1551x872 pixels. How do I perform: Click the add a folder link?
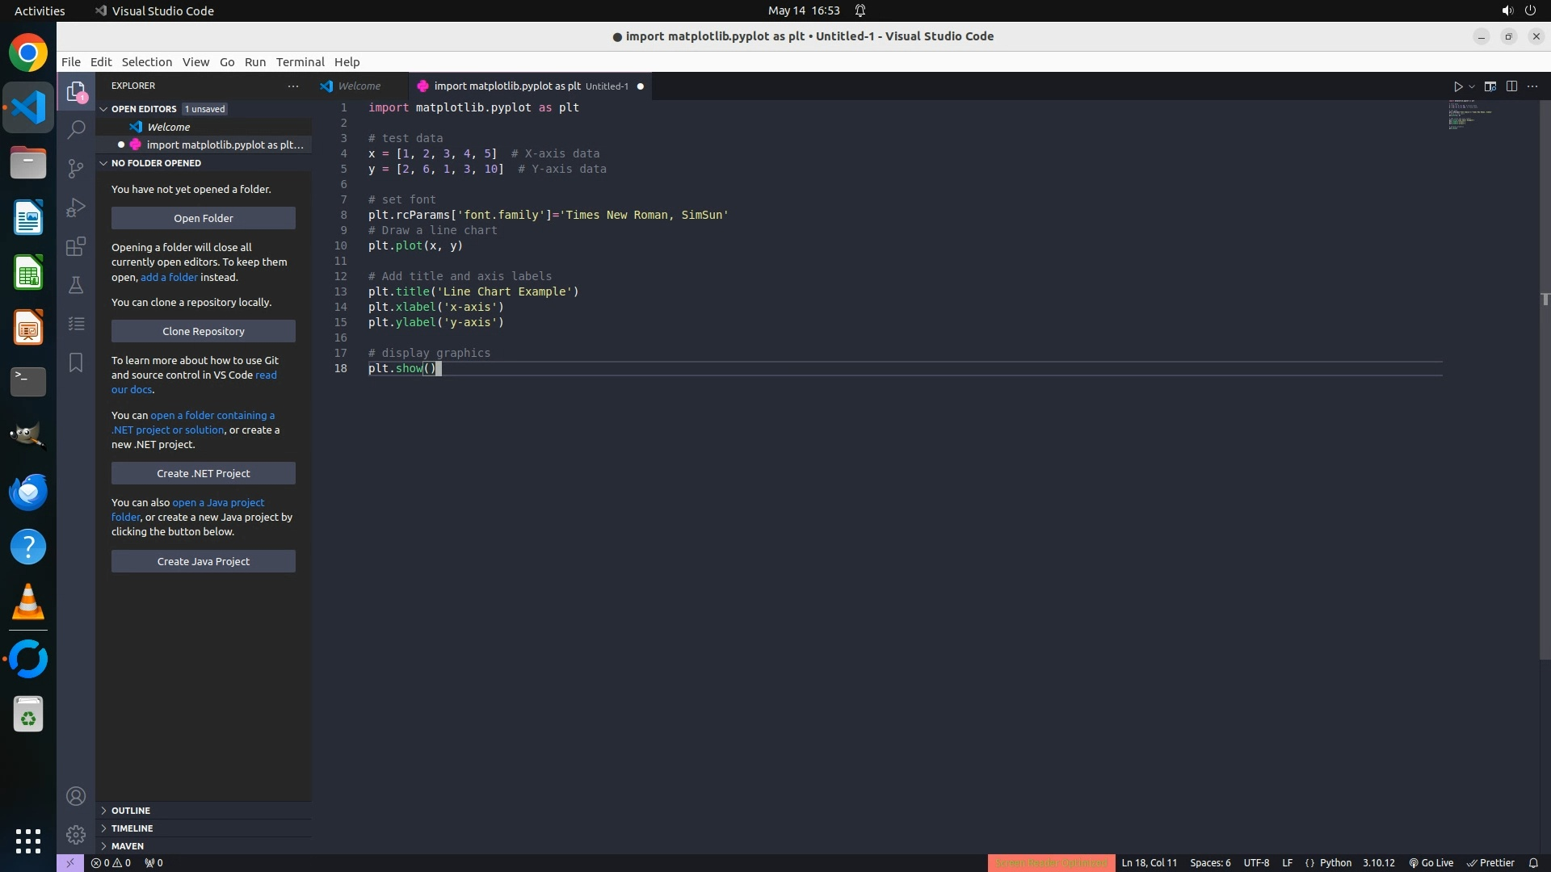[169, 277]
